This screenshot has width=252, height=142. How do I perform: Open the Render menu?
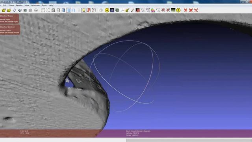(x=19, y=6)
